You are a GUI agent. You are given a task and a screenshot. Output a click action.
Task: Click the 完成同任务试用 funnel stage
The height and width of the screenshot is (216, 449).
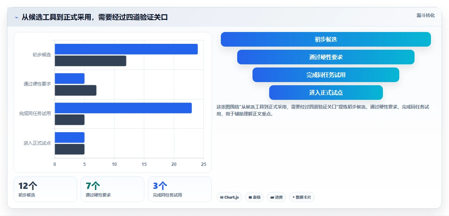(326, 75)
